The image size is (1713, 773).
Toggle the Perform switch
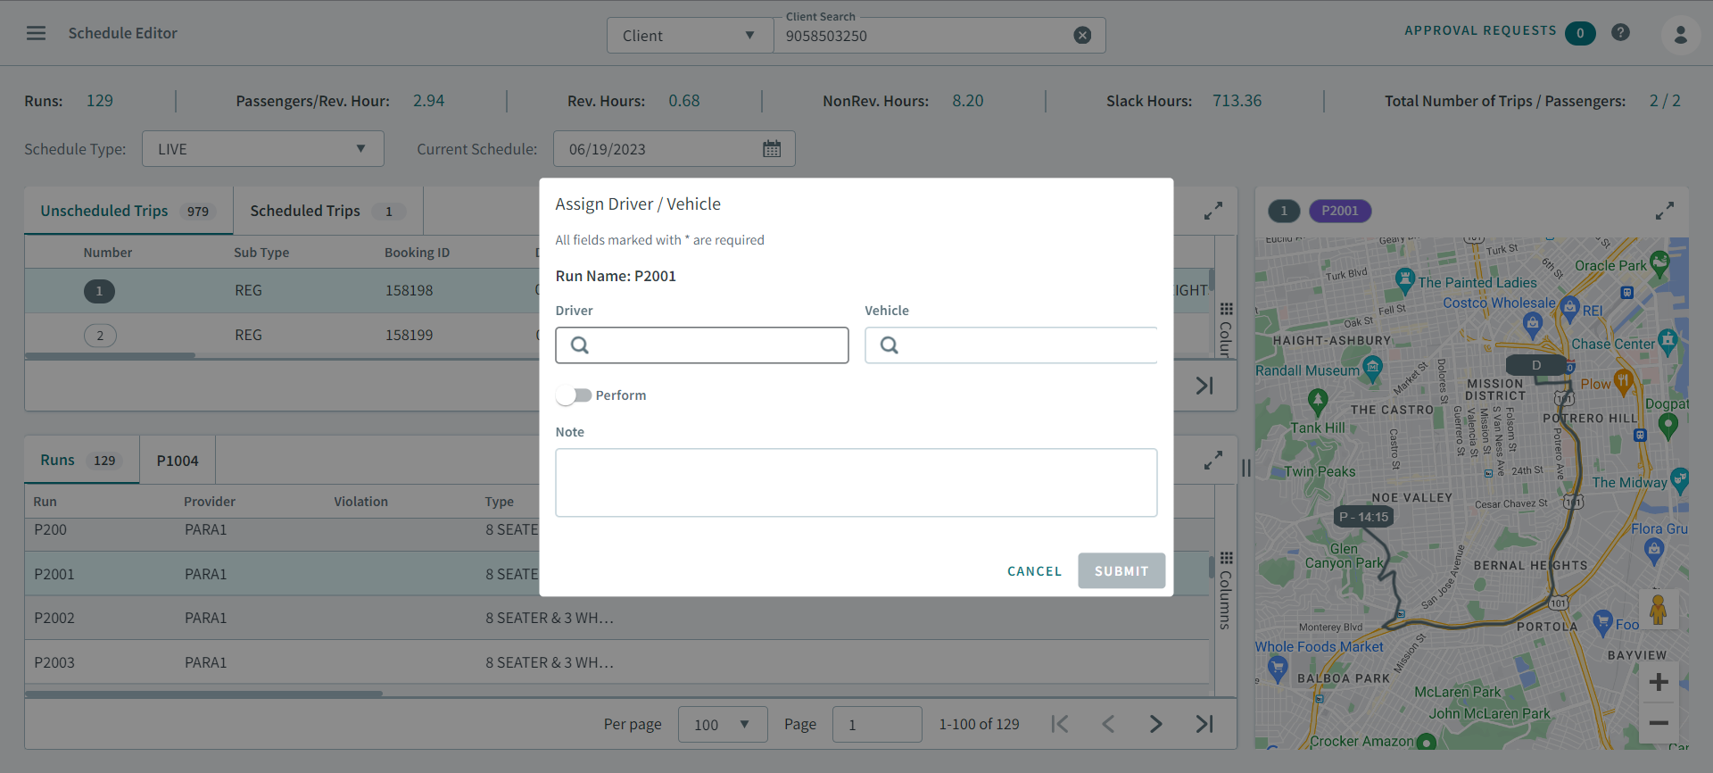tap(574, 395)
